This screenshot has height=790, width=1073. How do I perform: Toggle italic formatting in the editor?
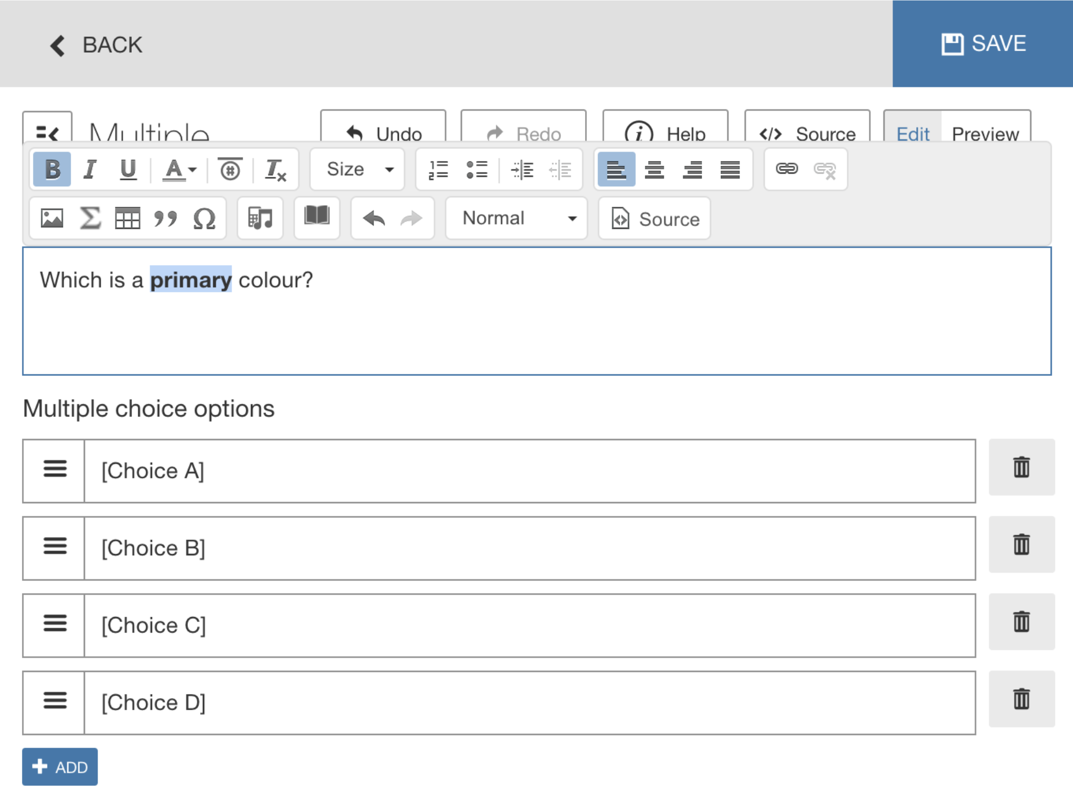tap(90, 169)
